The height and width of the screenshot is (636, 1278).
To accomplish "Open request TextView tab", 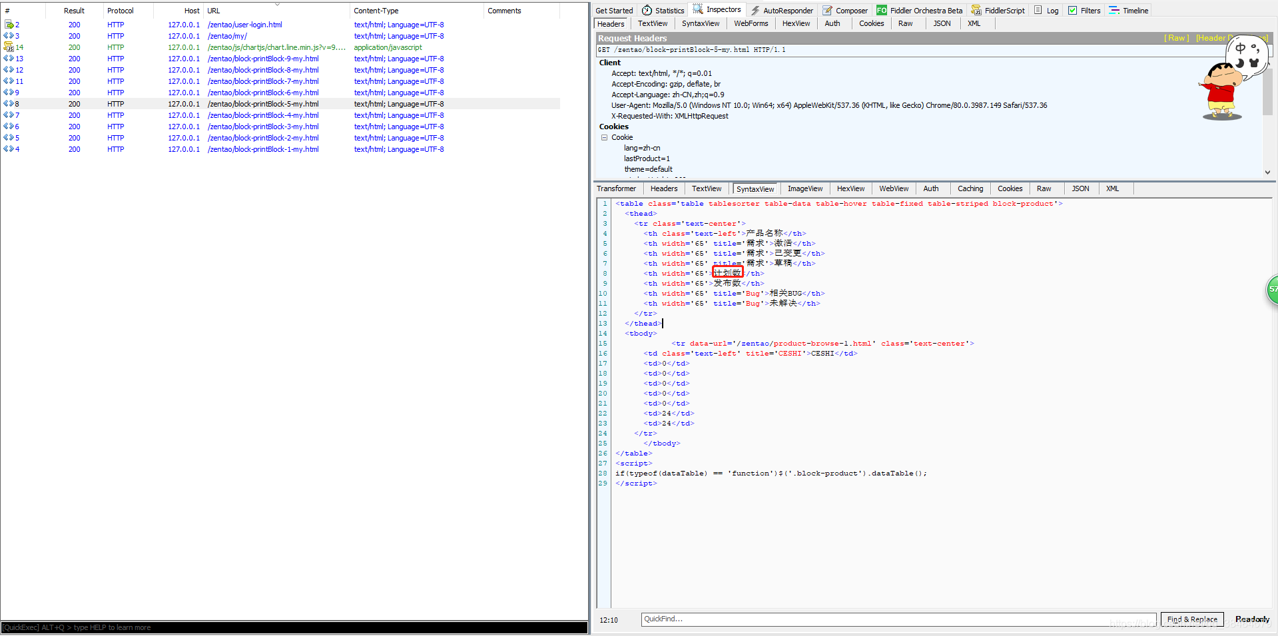I will click(653, 23).
